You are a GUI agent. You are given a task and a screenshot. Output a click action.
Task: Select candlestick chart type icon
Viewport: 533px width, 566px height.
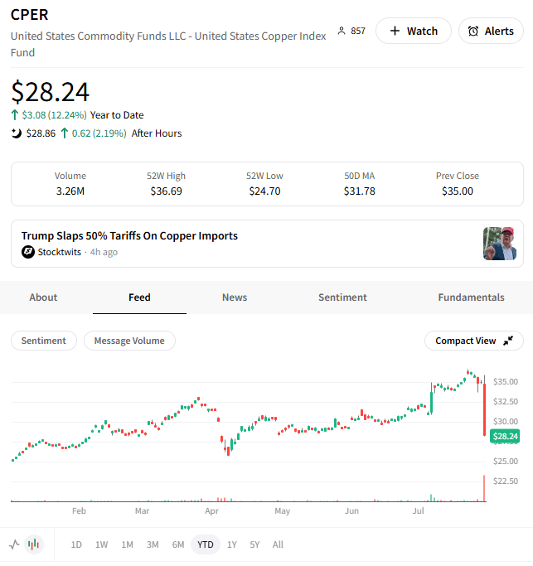[34, 544]
